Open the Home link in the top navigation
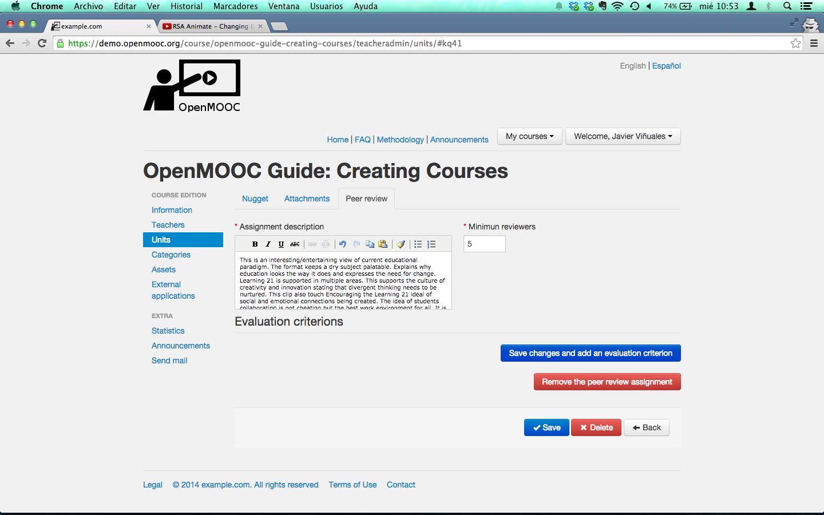Image resolution: width=824 pixels, height=515 pixels. (x=338, y=140)
